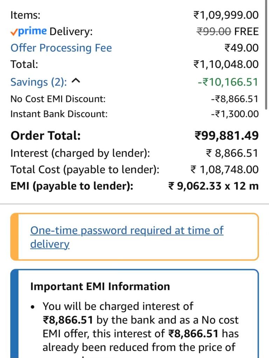Click the Interest (charged by lender) label

80,153
